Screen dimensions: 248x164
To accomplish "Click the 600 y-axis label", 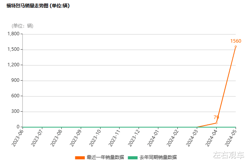I will (15, 96).
